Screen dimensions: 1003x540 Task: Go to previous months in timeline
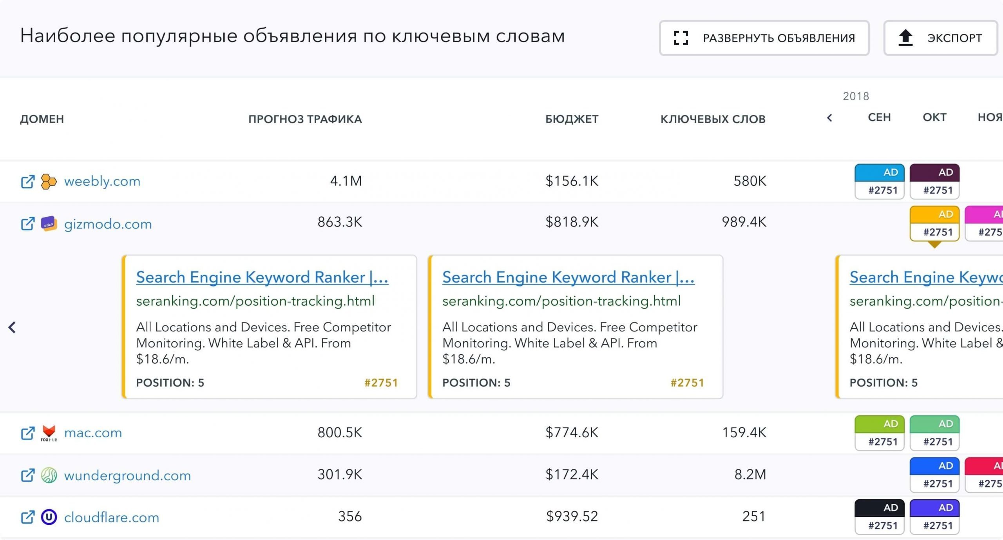click(x=829, y=118)
